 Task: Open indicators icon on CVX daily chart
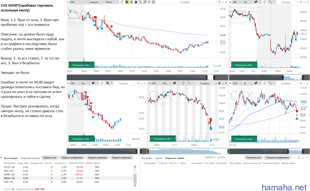tap(265, 83)
